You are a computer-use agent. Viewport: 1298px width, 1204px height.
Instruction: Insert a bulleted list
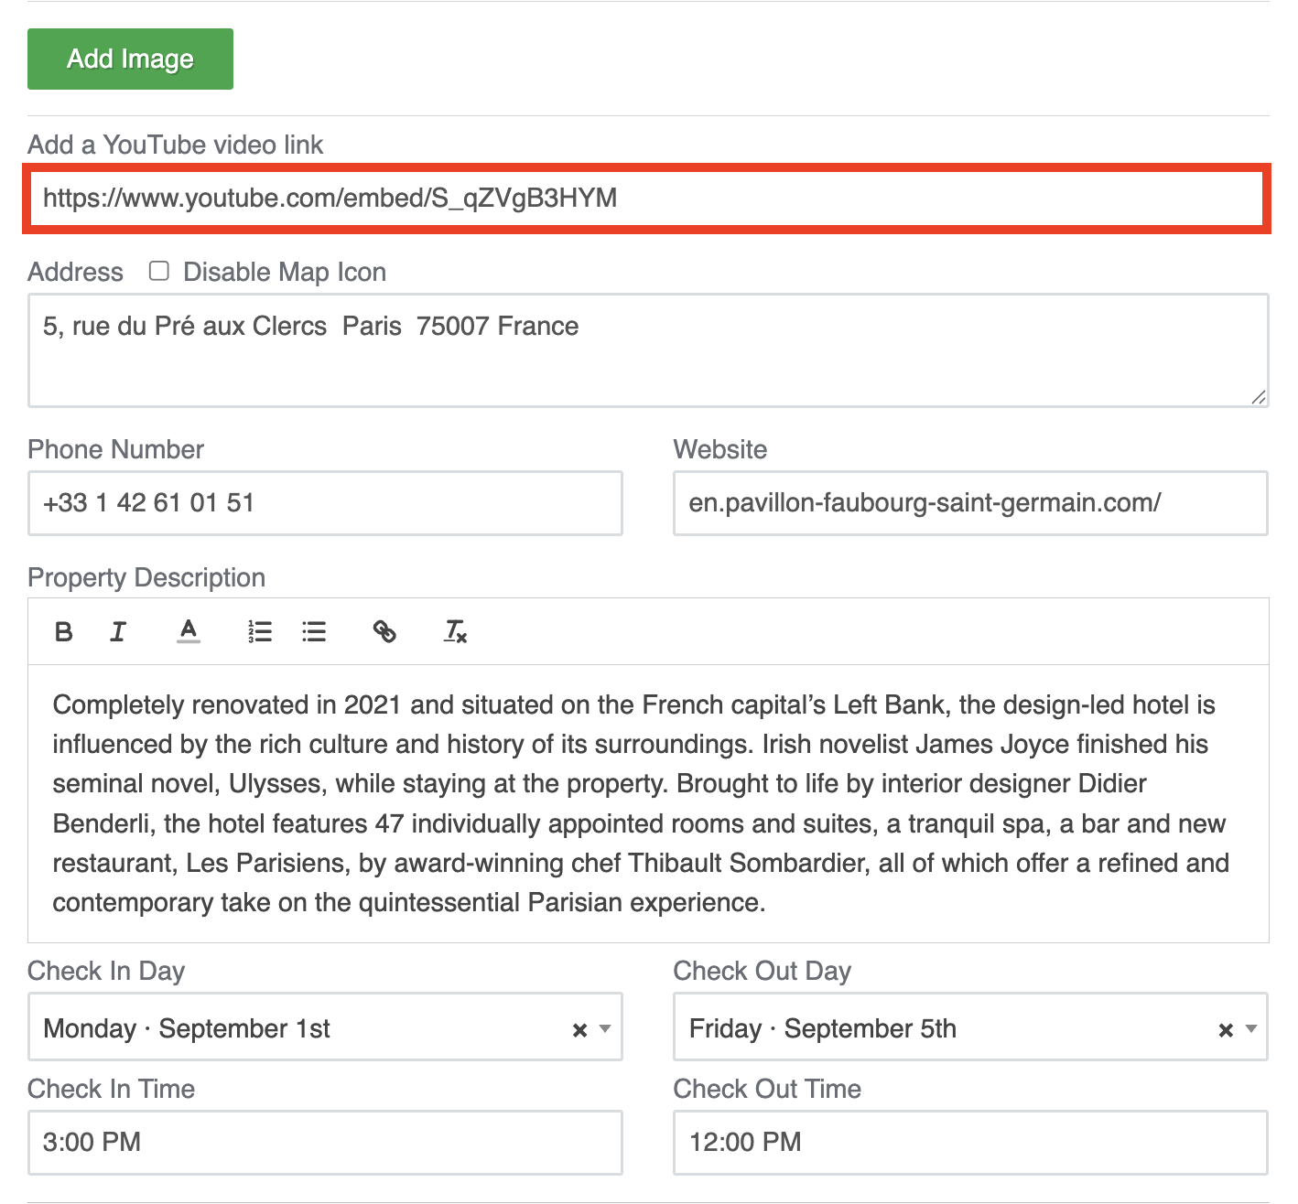314,631
